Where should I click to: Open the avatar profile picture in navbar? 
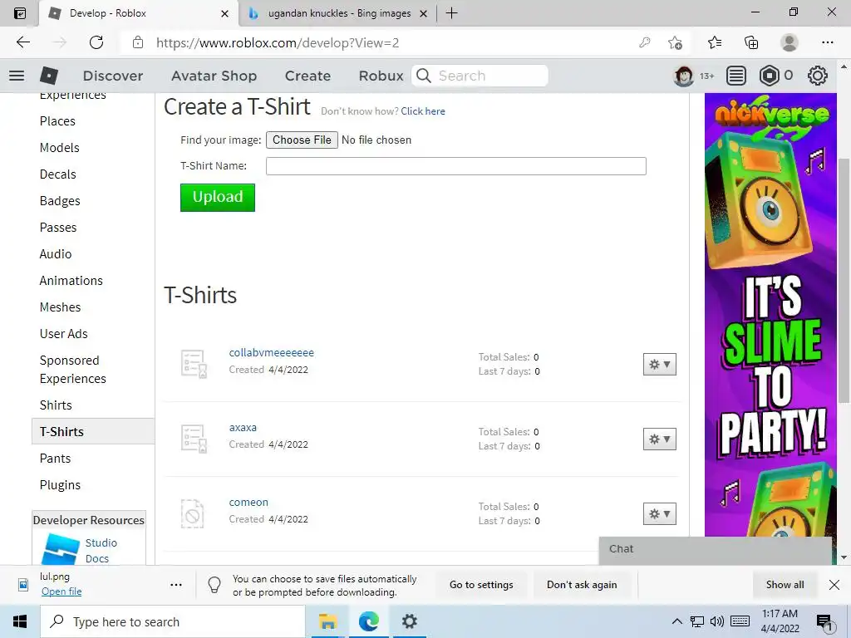tap(683, 76)
